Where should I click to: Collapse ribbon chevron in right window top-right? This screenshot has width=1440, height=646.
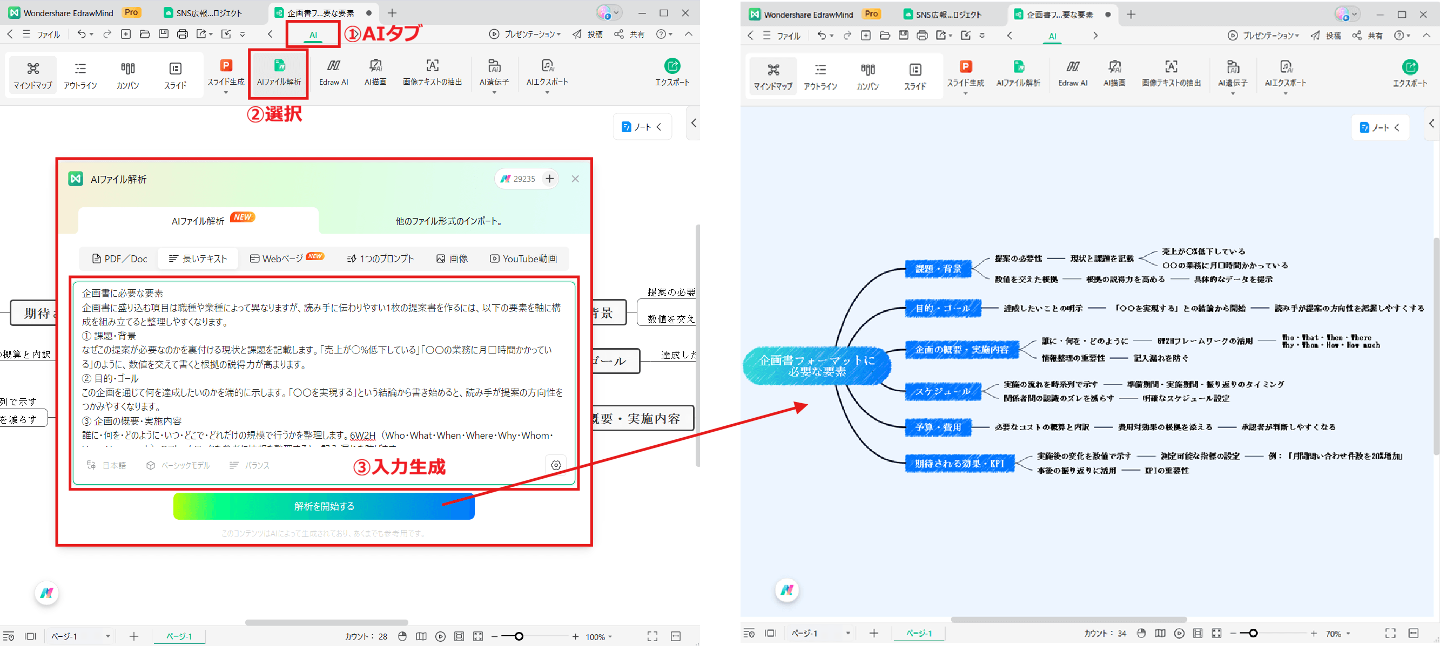tap(1426, 35)
